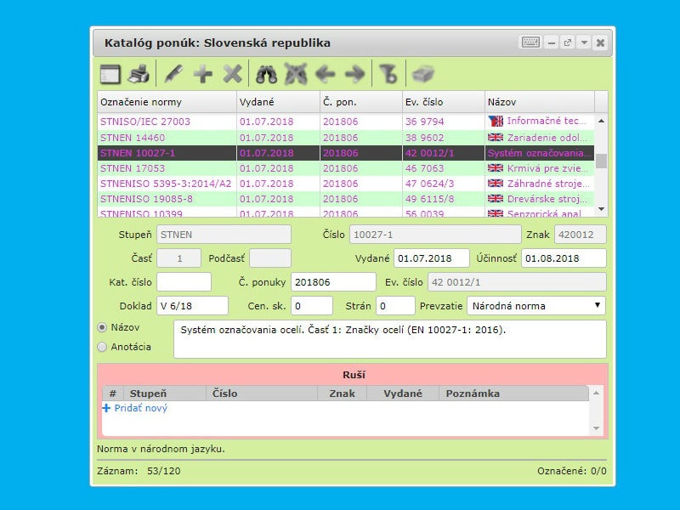
Task: Go to previous record arrow
Action: point(326,74)
